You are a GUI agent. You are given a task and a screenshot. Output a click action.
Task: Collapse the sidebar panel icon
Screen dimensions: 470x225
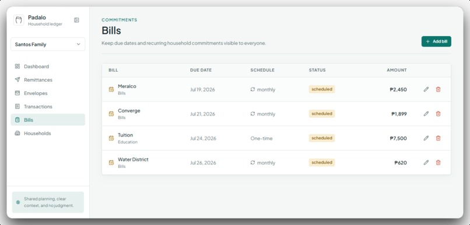pyautogui.click(x=76, y=20)
